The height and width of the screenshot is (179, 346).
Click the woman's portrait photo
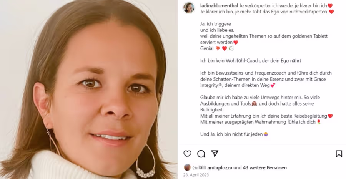click(89, 89)
